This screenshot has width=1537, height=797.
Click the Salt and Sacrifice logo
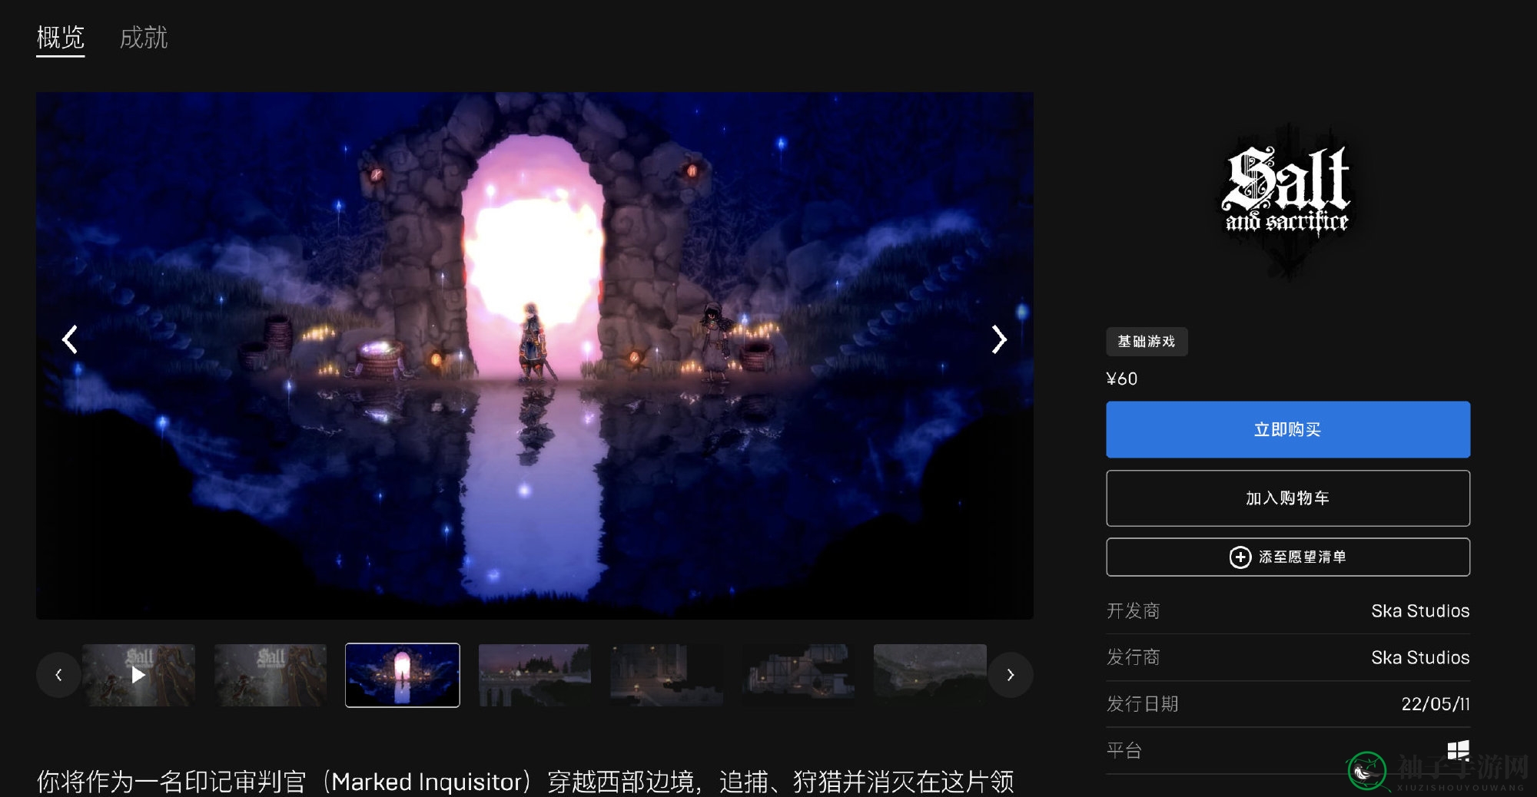tap(1288, 200)
